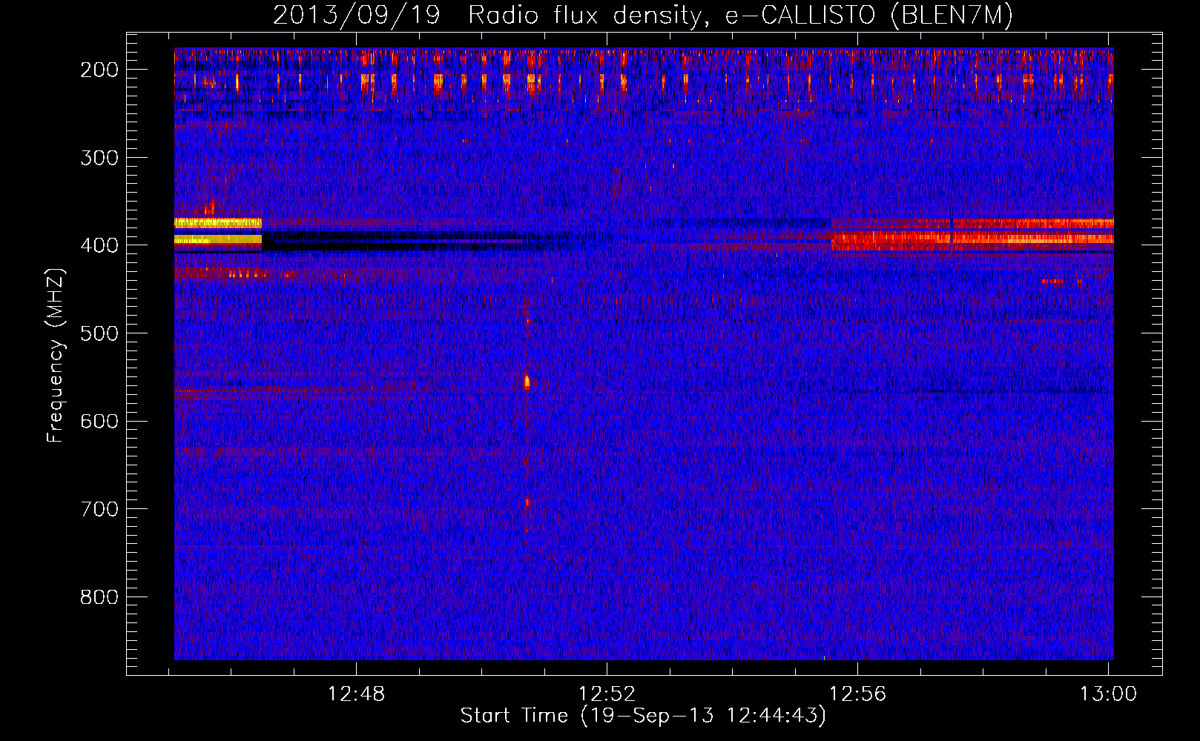The width and height of the screenshot is (1200, 741).
Task: Click the 500 frequency tick label
Action: tap(99, 333)
